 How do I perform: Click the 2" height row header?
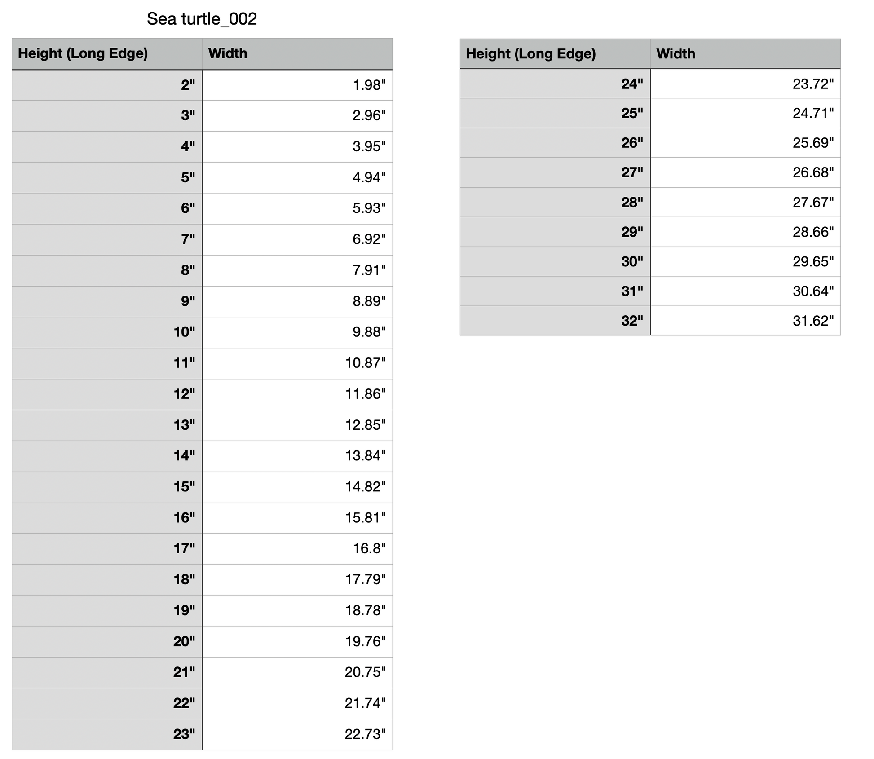107,85
